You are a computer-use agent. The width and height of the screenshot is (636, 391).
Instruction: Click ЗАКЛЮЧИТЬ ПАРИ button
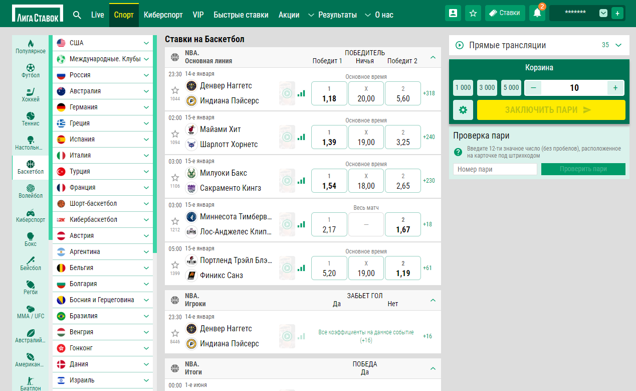551,110
